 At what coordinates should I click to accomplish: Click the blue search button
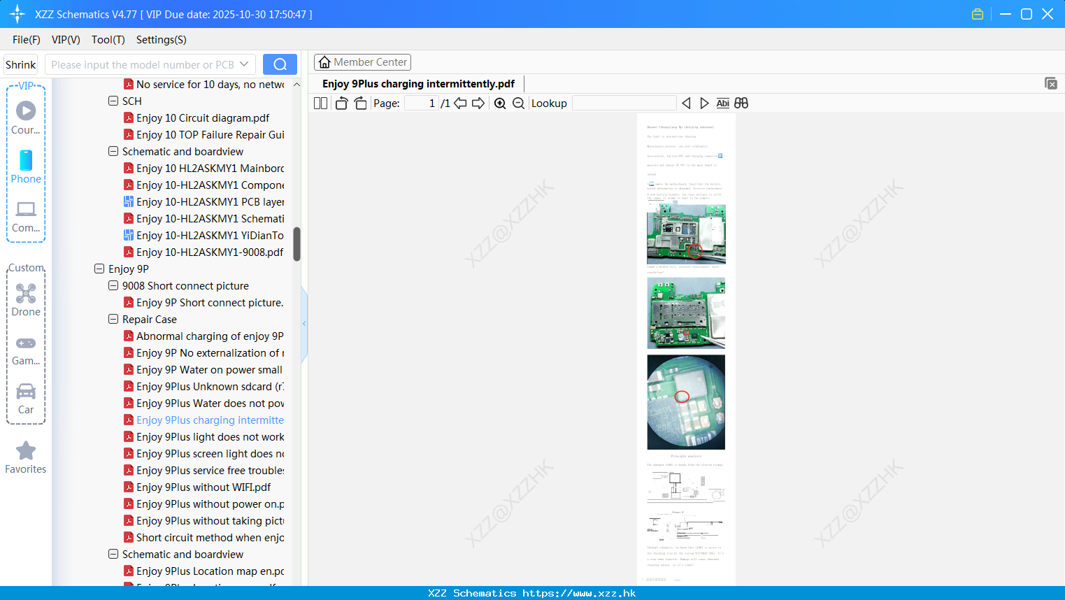(280, 64)
